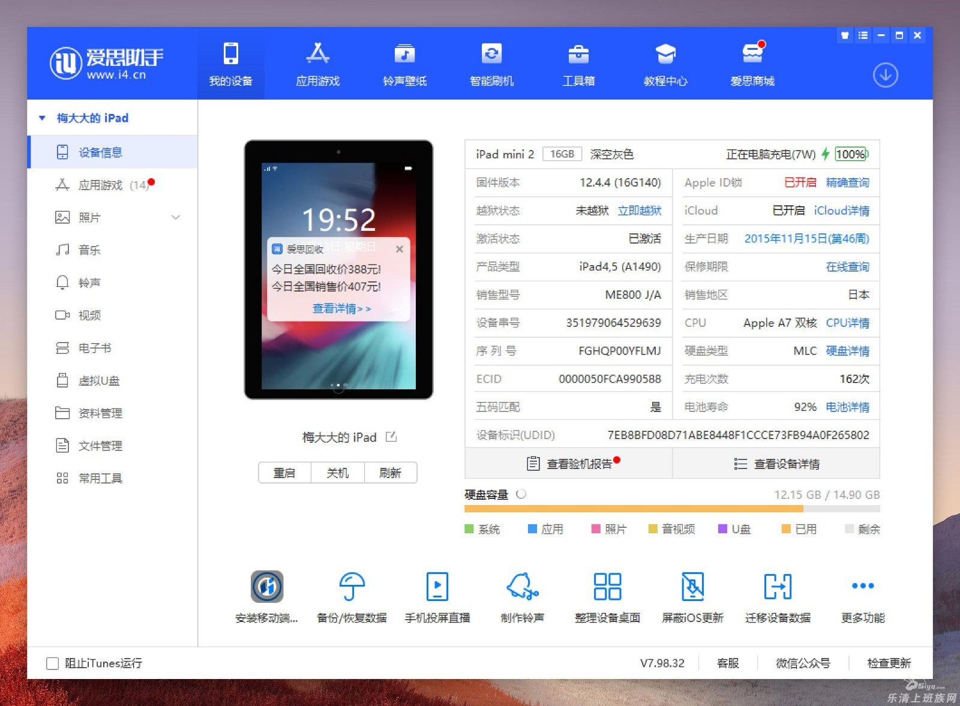The width and height of the screenshot is (960, 706).
Task: Open 音乐 in sidebar
Action: (x=112, y=250)
